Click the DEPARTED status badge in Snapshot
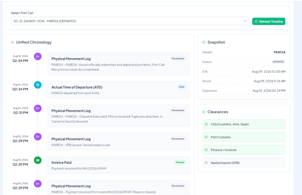 pos(278,62)
